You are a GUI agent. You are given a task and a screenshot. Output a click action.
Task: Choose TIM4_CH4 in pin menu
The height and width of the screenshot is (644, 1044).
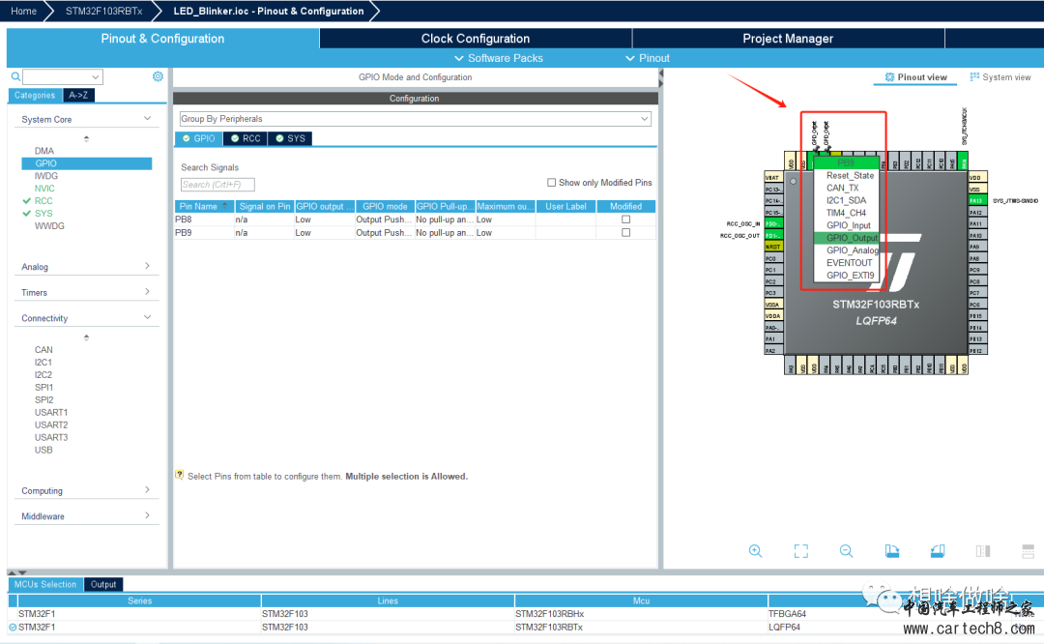coord(846,213)
